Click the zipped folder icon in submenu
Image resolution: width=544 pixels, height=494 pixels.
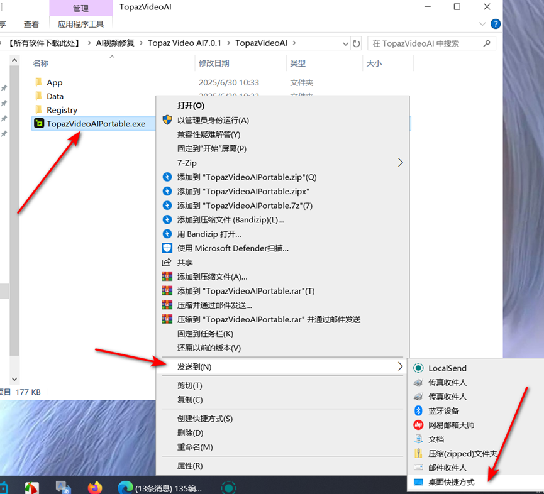418,453
